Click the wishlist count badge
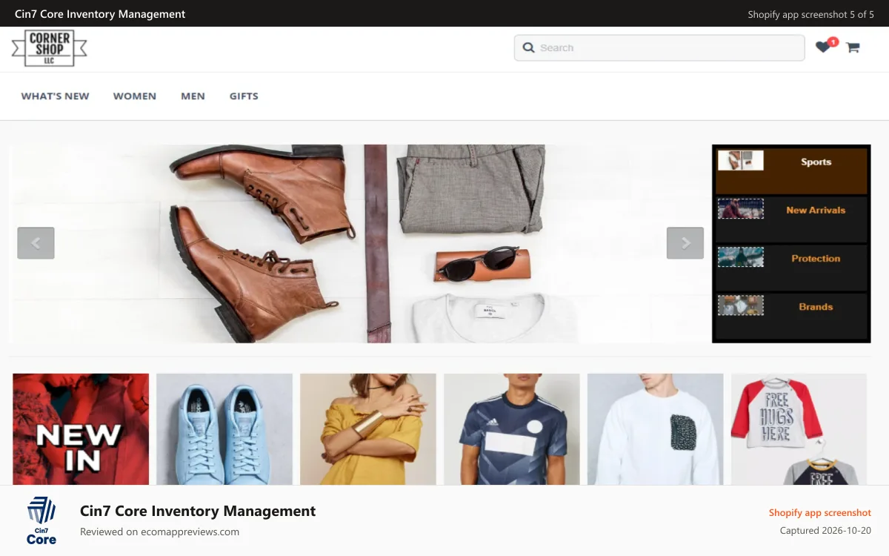 (x=833, y=42)
